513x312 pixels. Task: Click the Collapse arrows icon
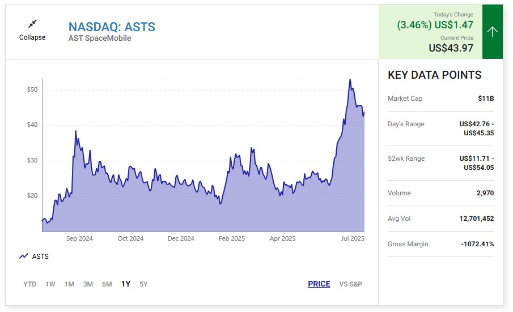(32, 24)
